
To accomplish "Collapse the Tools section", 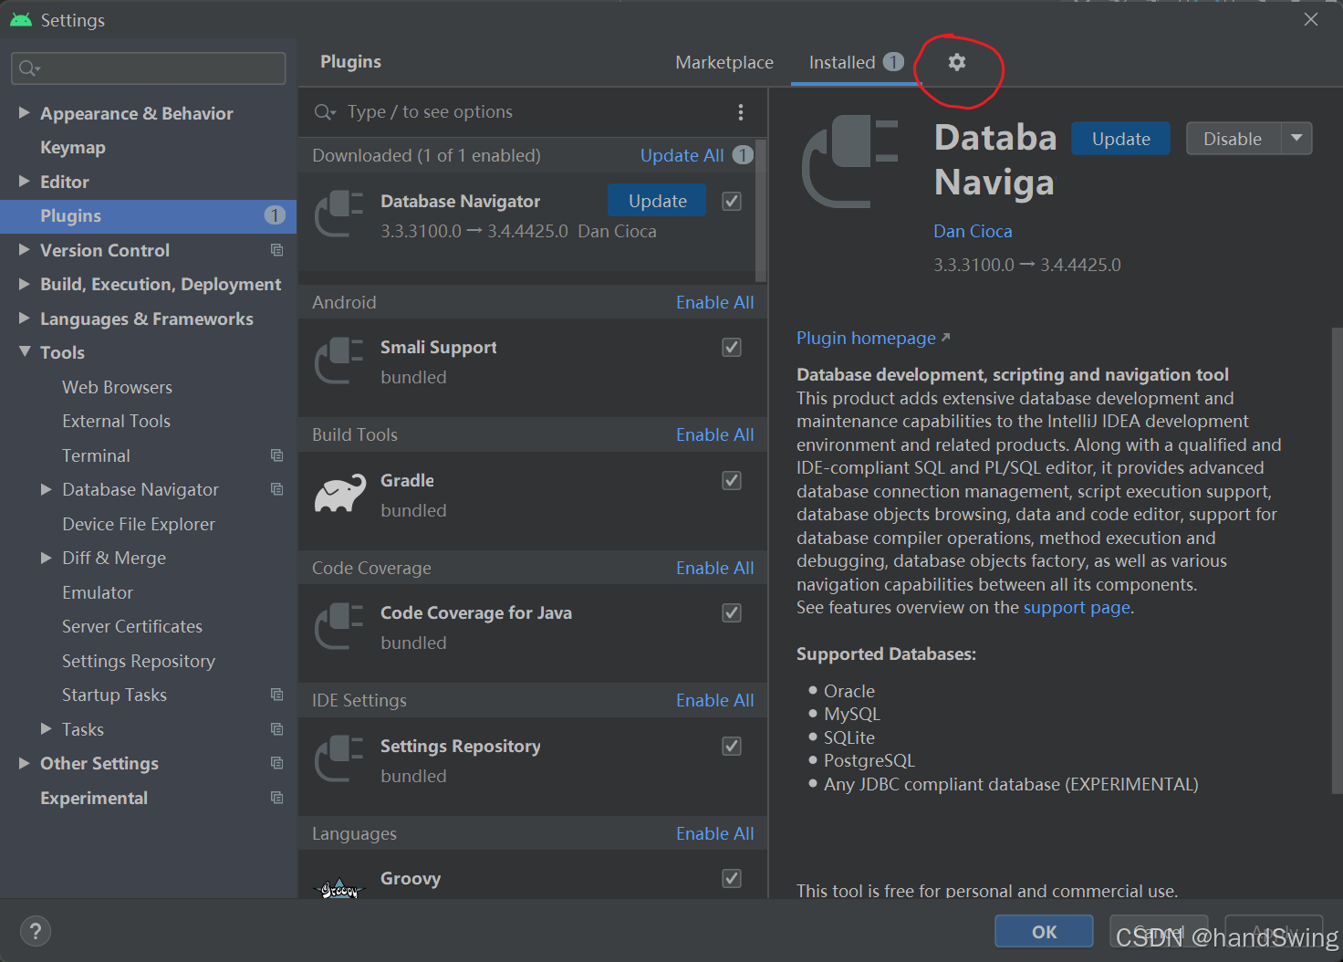I will 25,352.
